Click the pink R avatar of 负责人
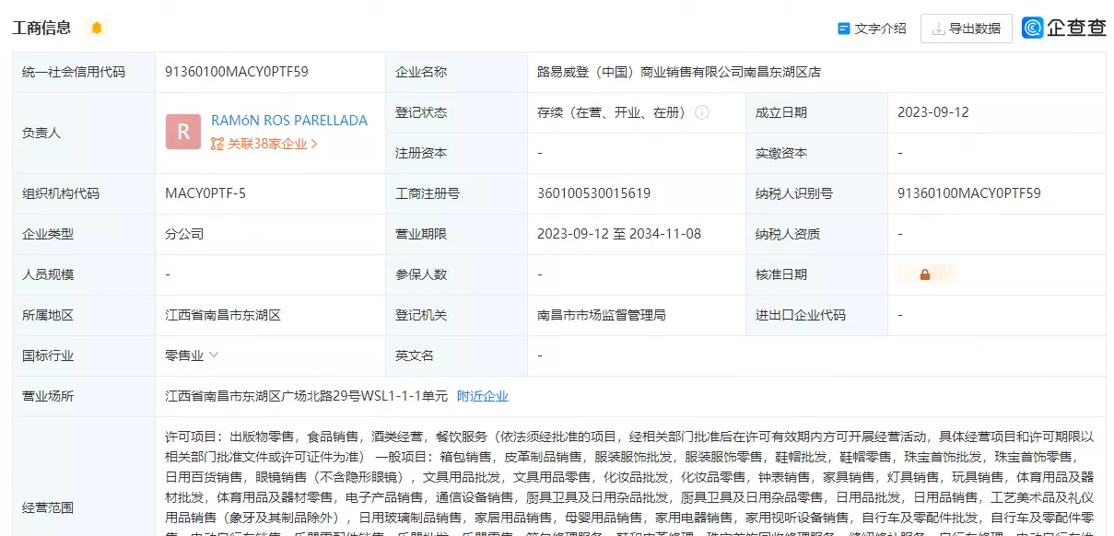This screenshot has height=536, width=1114. pos(182,132)
